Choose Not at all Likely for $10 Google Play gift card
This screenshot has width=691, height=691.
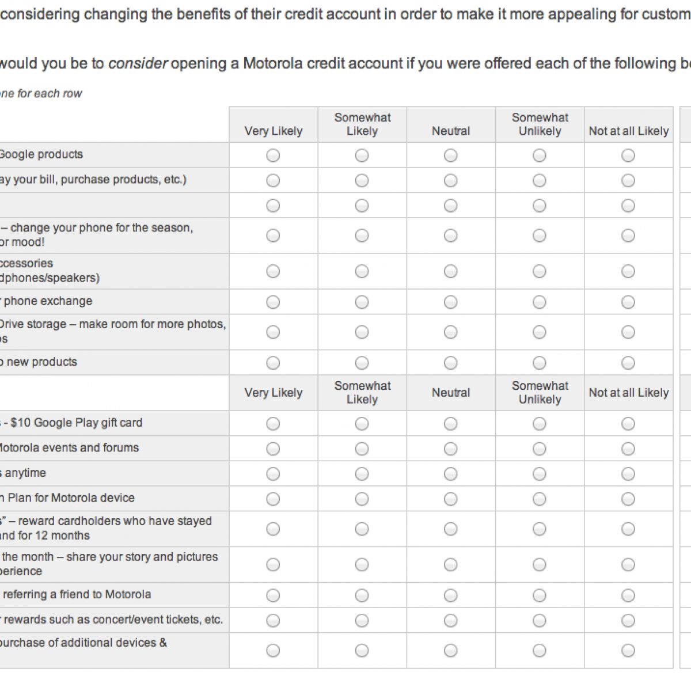click(x=628, y=424)
